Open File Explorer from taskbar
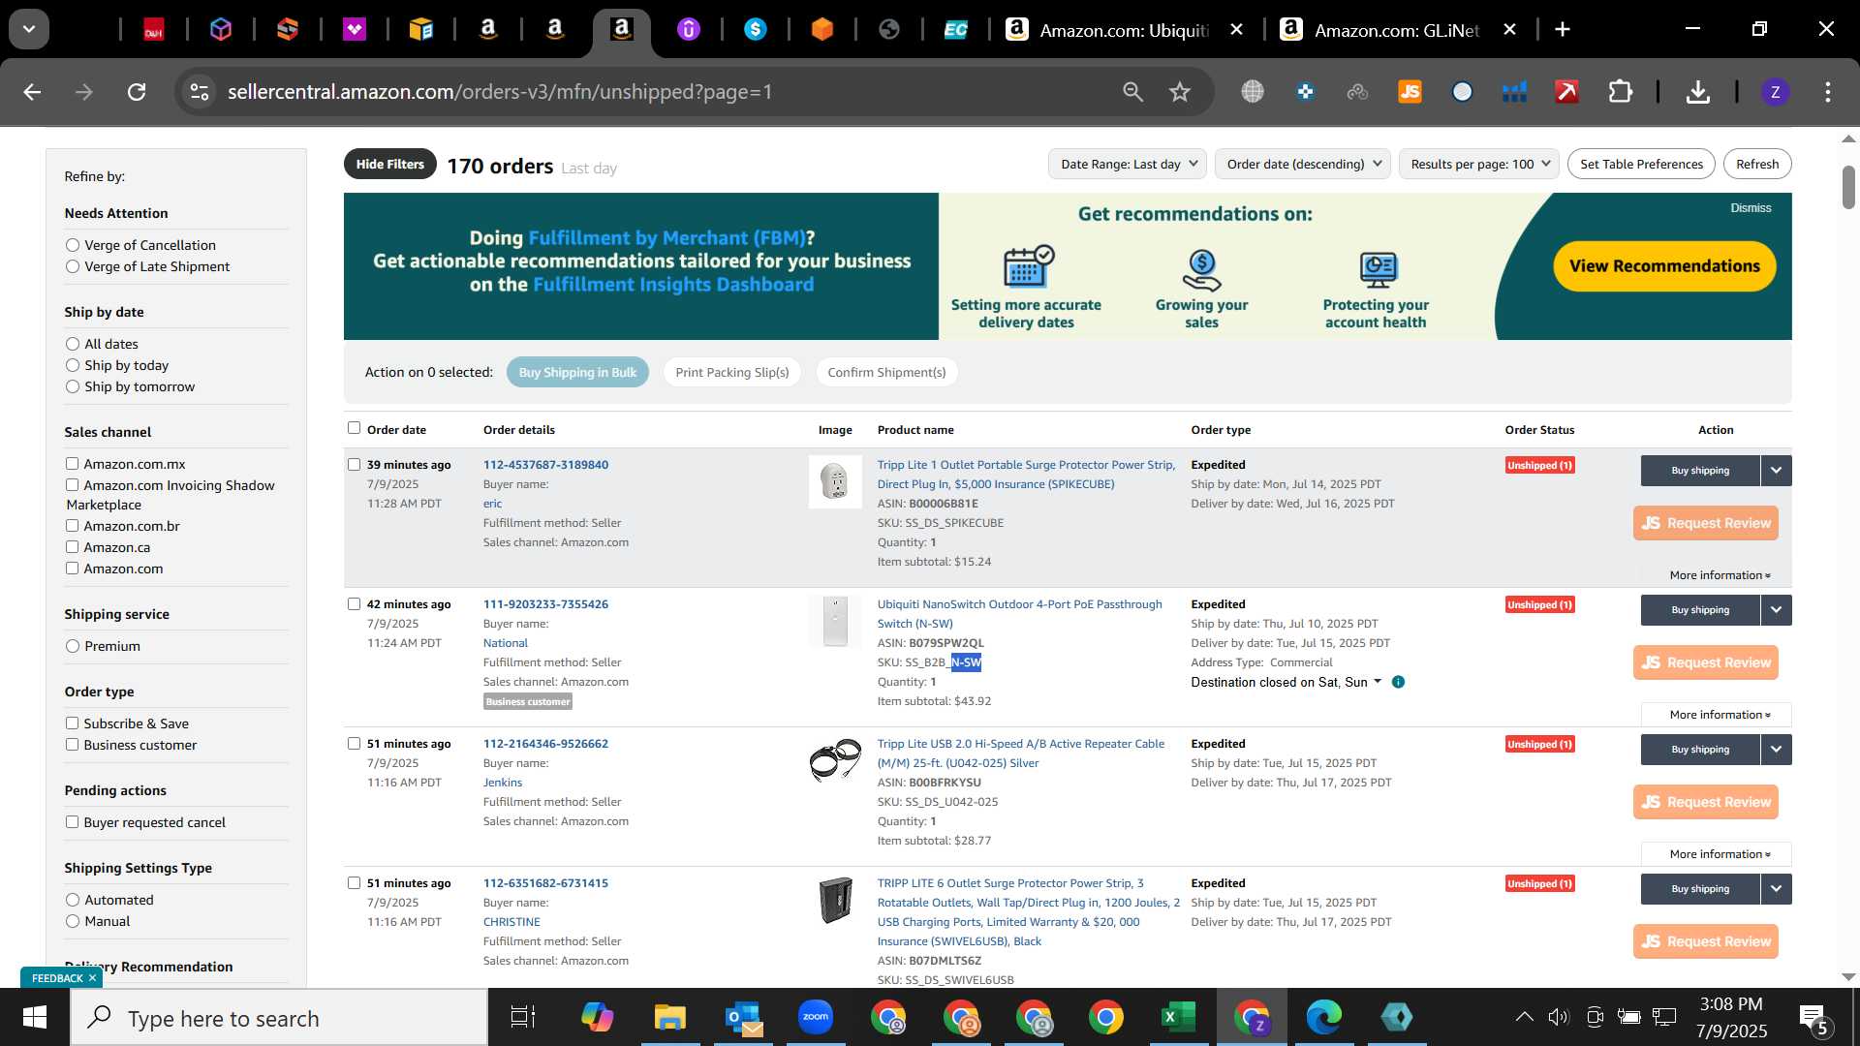Viewport: 1860px width, 1046px height. click(x=669, y=1018)
